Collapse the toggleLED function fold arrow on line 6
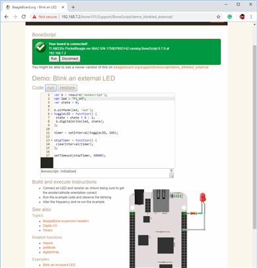 point(52,114)
